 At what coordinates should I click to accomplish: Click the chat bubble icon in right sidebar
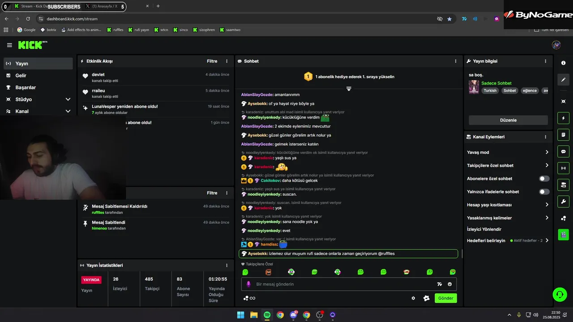pyautogui.click(x=564, y=152)
